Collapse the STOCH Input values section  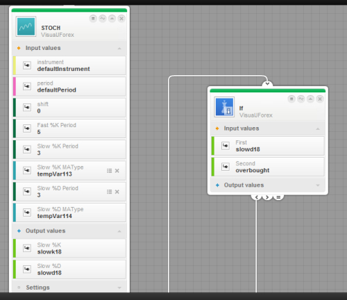119,48
